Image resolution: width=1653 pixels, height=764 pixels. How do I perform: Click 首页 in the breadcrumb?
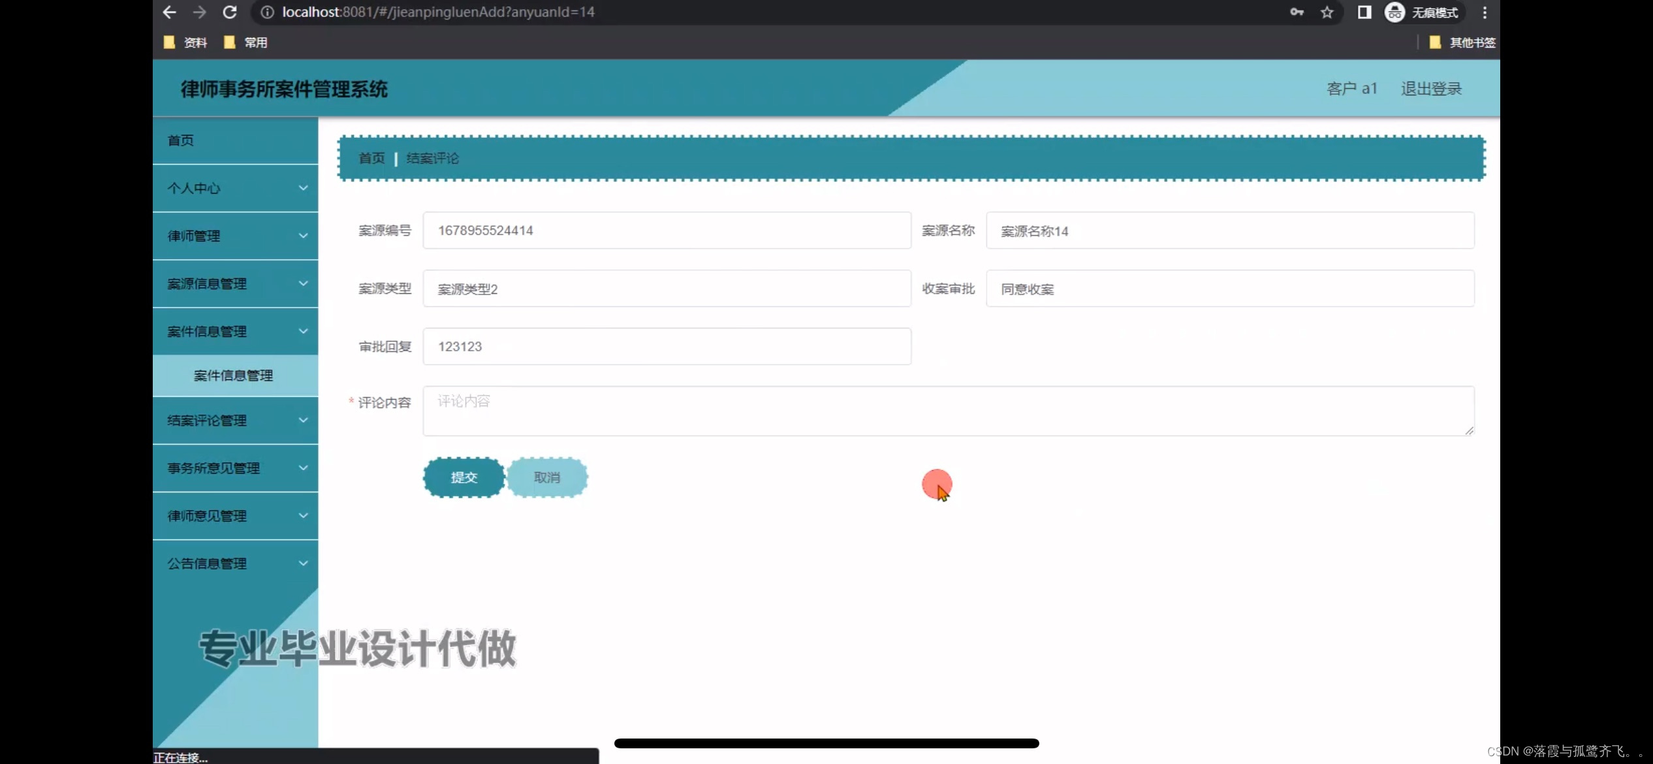click(x=372, y=158)
